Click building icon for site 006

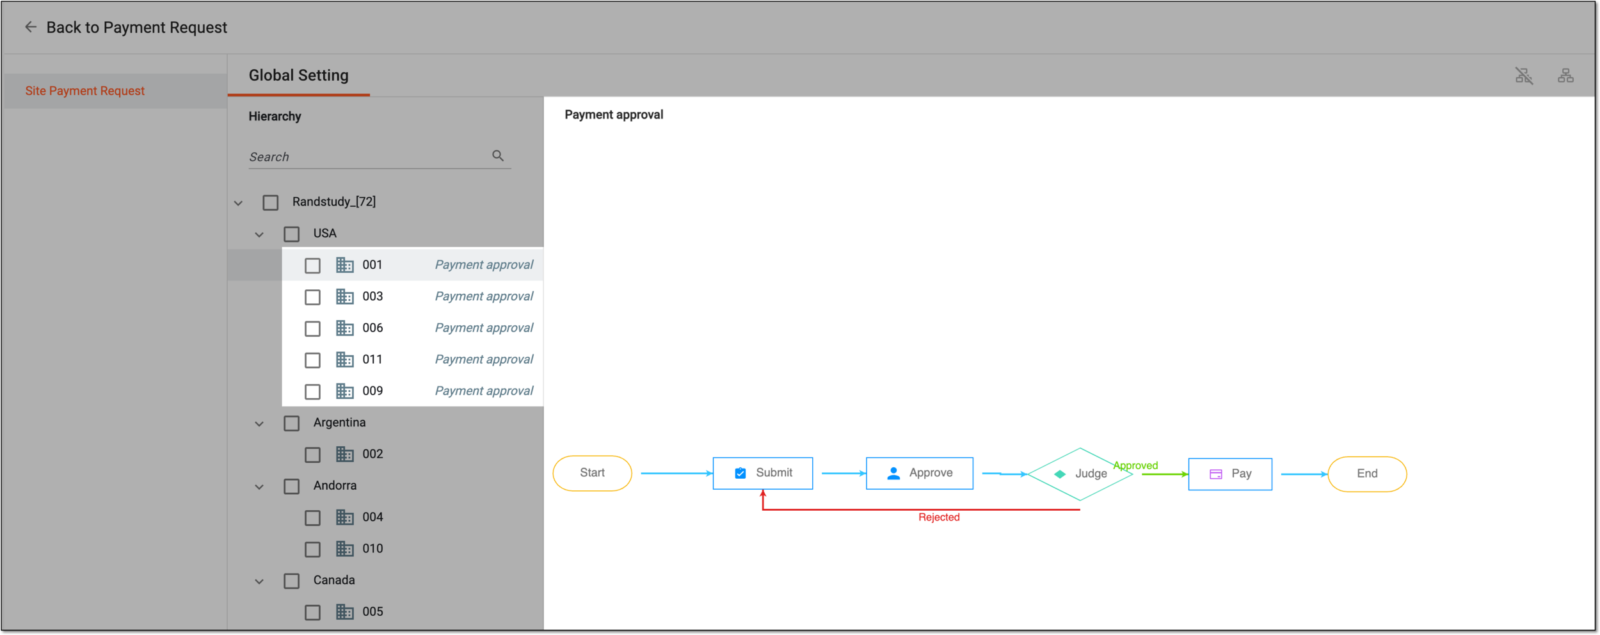[345, 328]
